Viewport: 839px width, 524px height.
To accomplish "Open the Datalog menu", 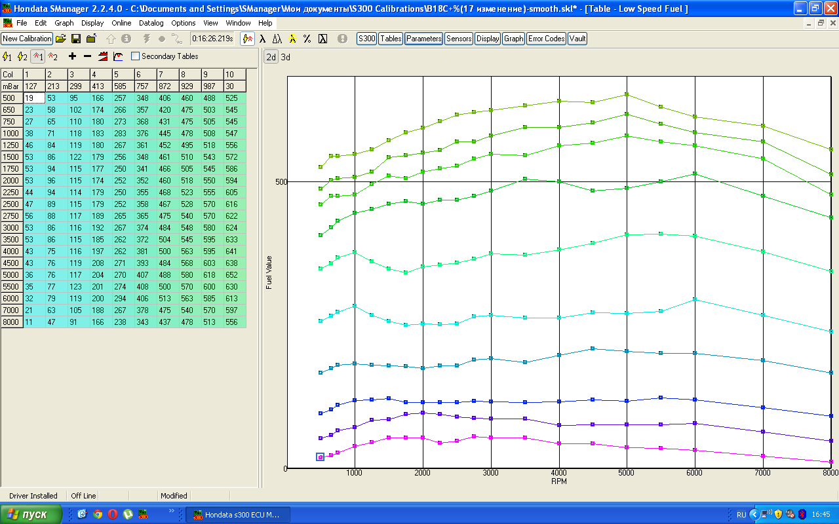I will click(x=151, y=23).
